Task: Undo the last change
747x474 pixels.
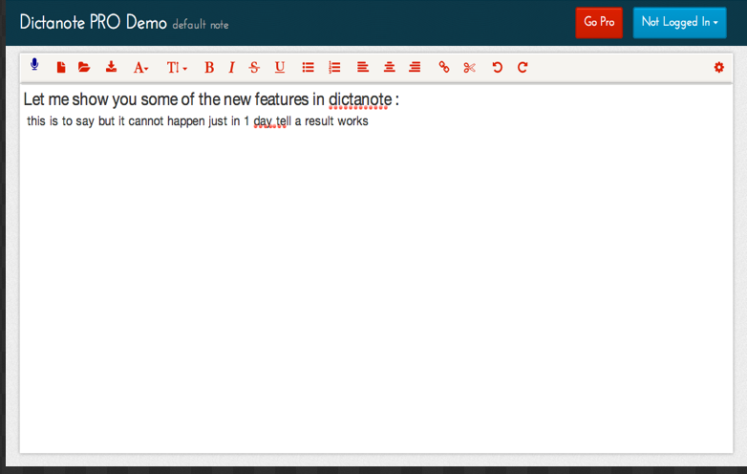Action: point(498,67)
